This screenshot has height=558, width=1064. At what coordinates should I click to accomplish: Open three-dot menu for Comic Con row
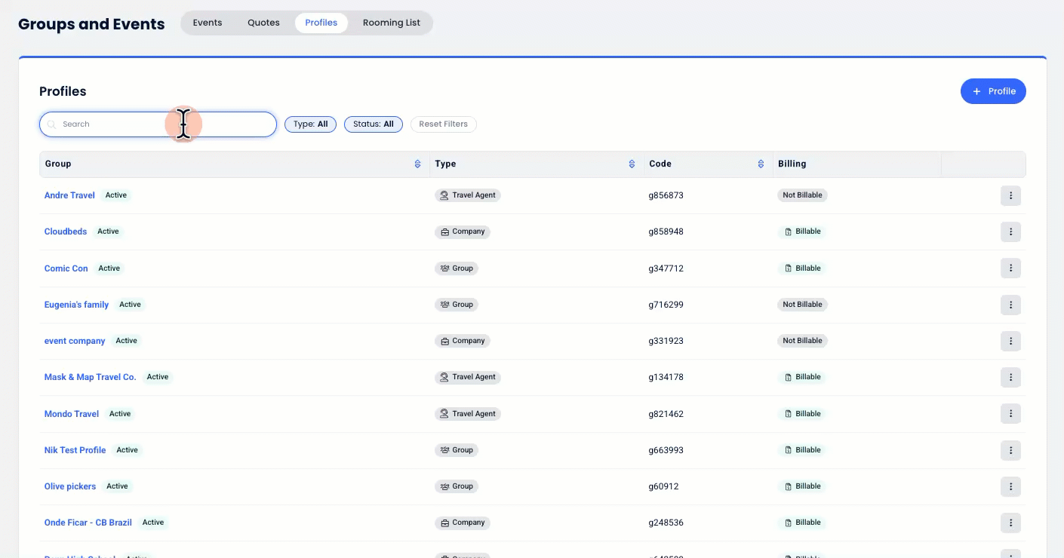pos(1010,268)
